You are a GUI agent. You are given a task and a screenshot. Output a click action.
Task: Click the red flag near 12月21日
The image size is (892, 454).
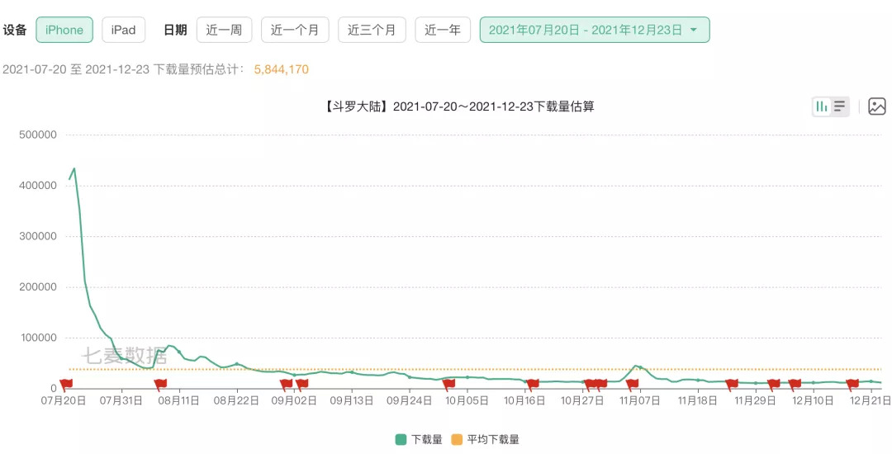coord(852,383)
